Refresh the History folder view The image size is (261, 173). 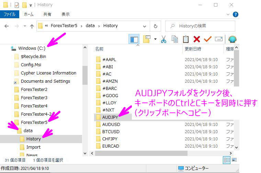pos(156,26)
